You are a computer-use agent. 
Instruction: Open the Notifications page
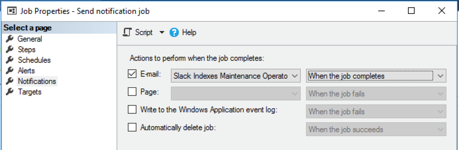37,81
